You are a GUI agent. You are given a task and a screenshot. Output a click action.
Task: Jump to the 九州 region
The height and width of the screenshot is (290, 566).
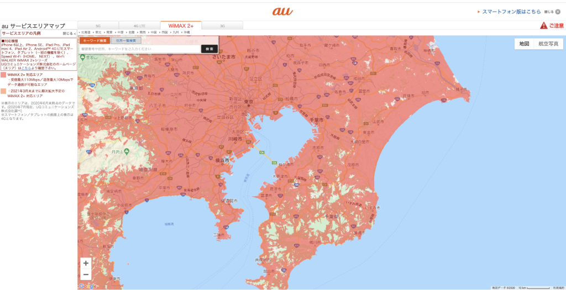[x=175, y=33]
